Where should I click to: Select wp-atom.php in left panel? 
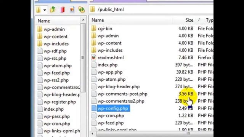click(58, 65)
